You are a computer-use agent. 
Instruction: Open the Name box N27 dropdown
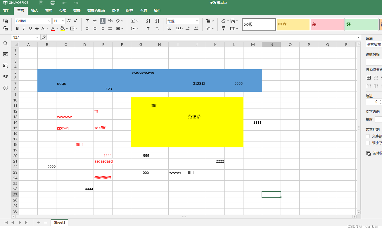(x=37, y=37)
